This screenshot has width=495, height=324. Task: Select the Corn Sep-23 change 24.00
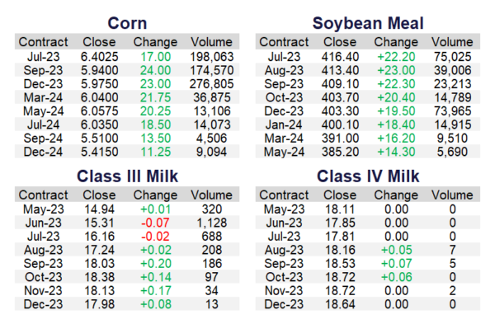pos(155,70)
